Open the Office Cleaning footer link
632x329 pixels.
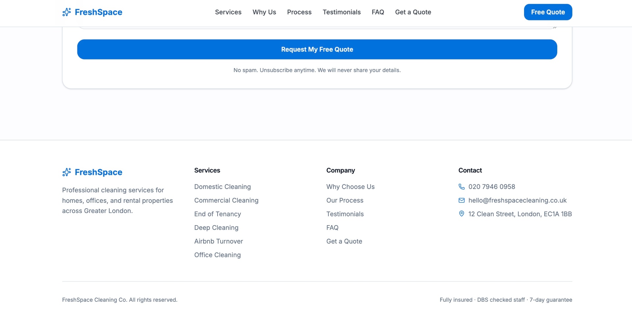click(218, 255)
